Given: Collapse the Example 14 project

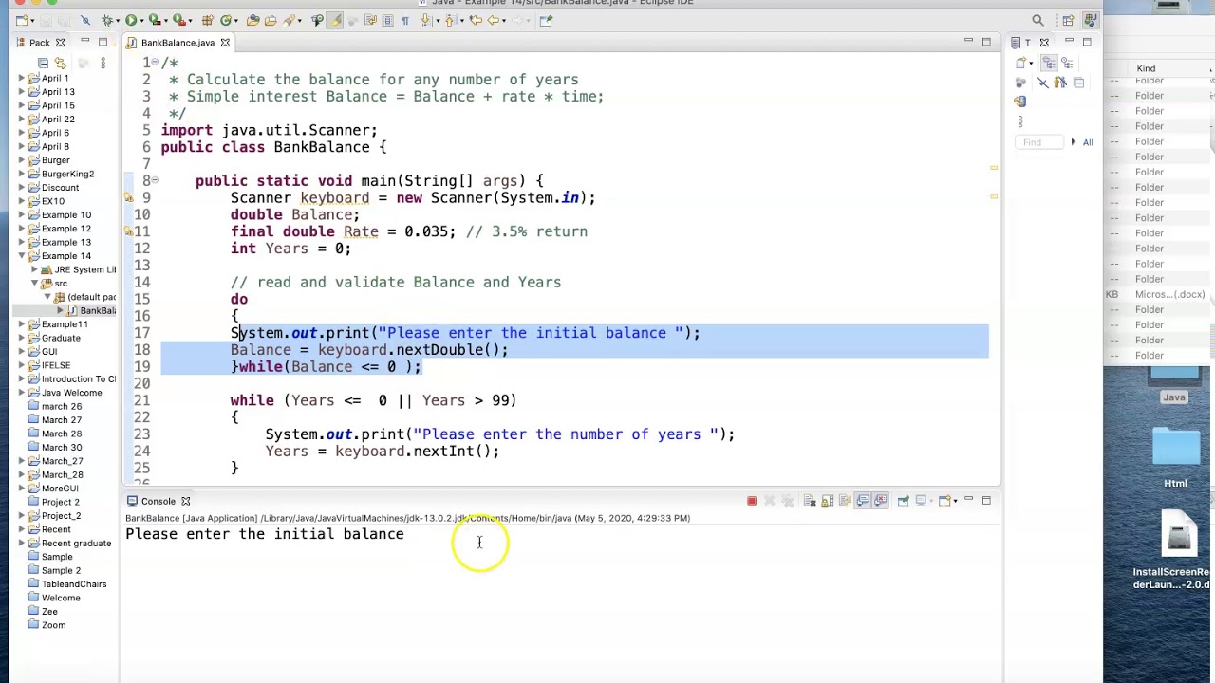Looking at the screenshot, I should pos(22,256).
